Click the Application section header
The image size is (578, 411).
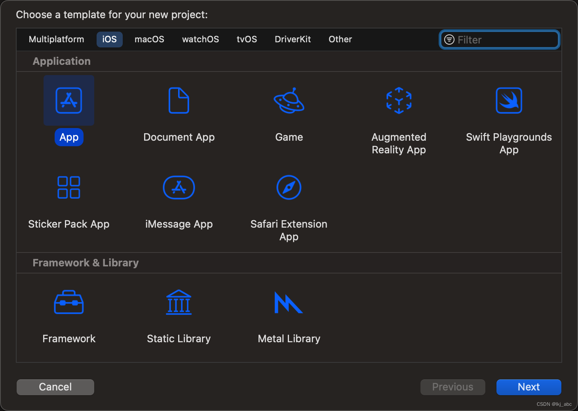[x=62, y=61]
